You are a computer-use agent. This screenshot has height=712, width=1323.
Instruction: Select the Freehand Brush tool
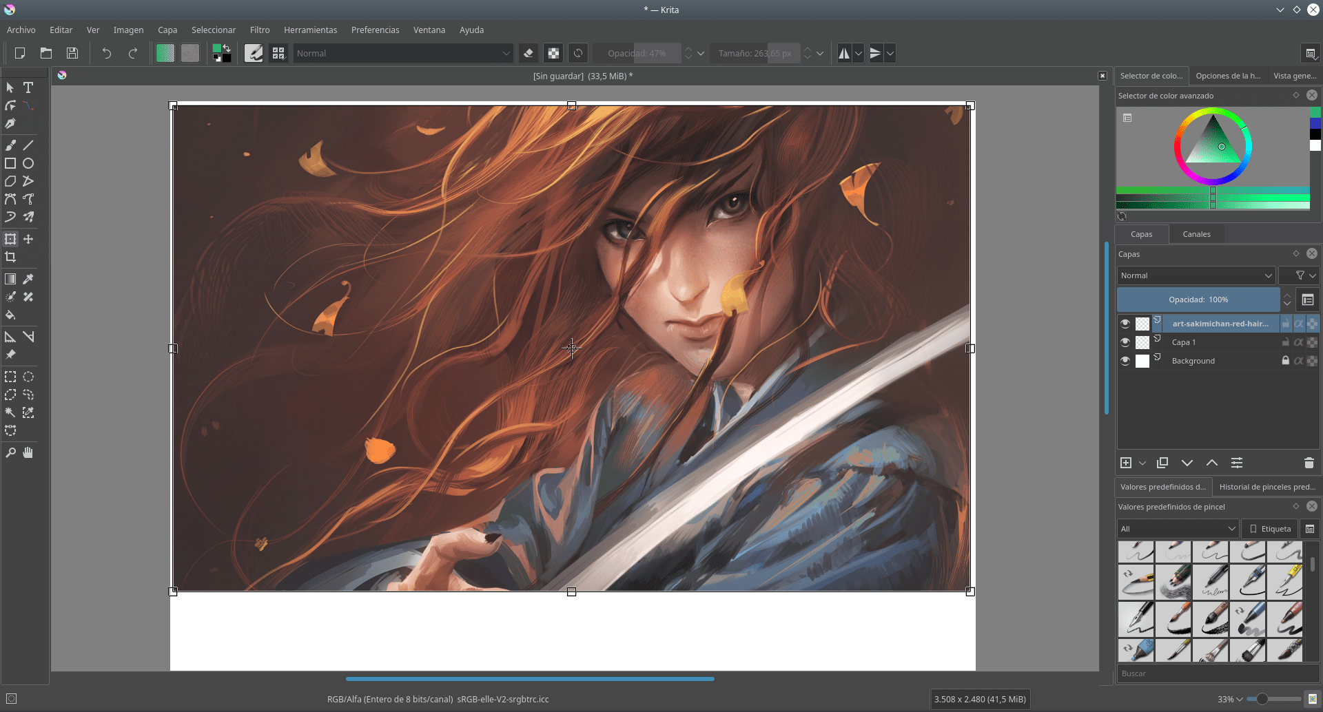[x=10, y=145]
